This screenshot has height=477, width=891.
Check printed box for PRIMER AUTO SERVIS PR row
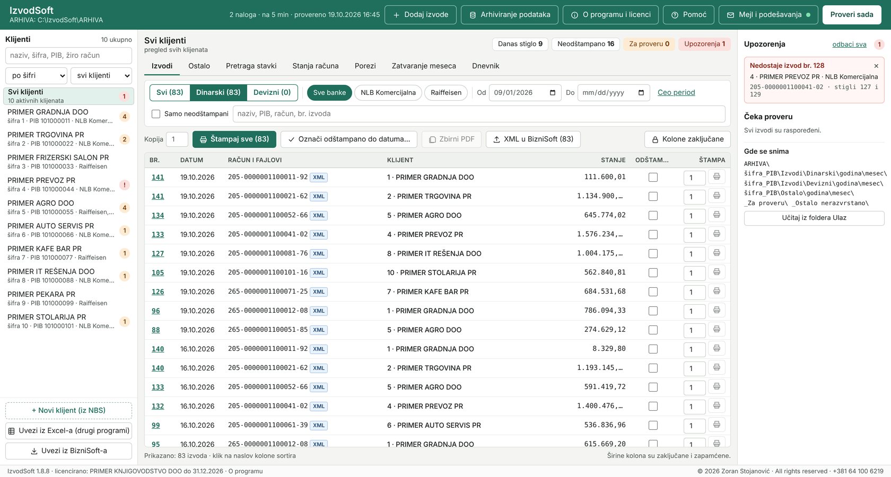[x=653, y=426]
